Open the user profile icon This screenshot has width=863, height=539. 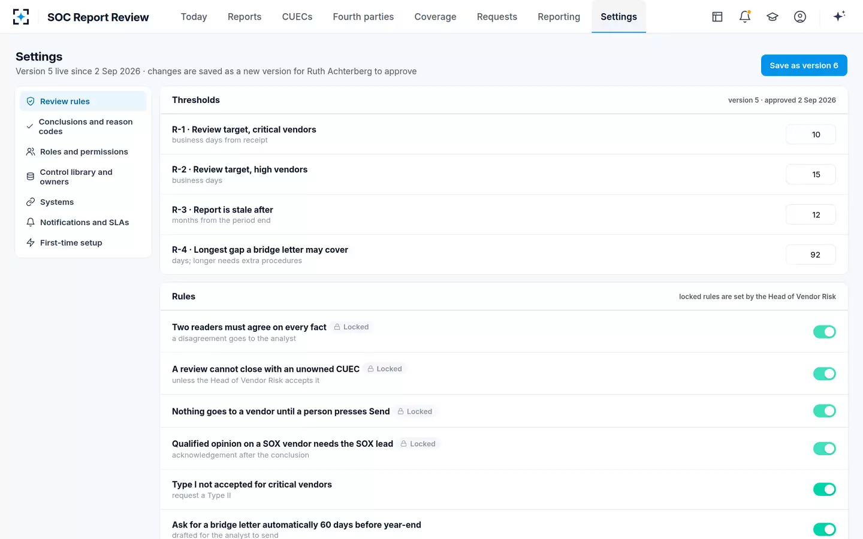point(800,17)
